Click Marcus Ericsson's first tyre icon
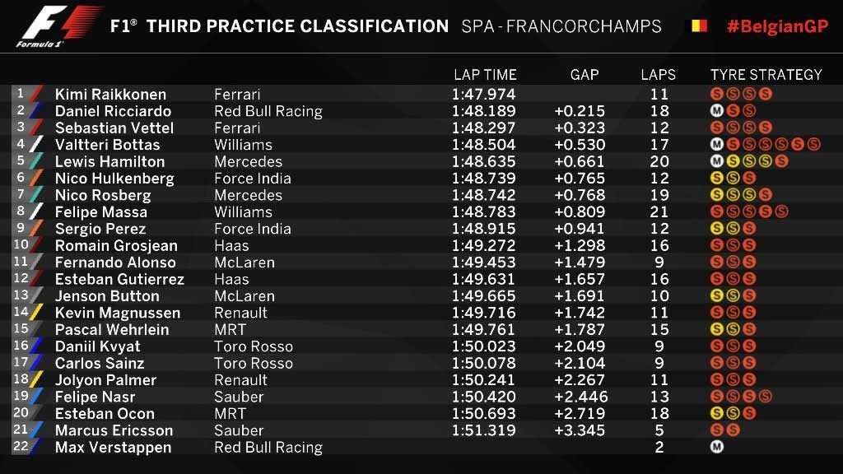Screen dimensions: 843x474 pos(716,430)
